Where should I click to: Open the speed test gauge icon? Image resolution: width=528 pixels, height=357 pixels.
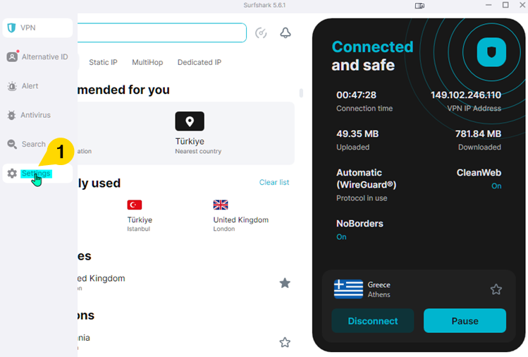(261, 32)
